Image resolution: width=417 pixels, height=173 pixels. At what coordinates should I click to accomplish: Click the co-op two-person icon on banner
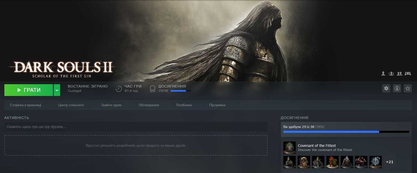point(399,74)
